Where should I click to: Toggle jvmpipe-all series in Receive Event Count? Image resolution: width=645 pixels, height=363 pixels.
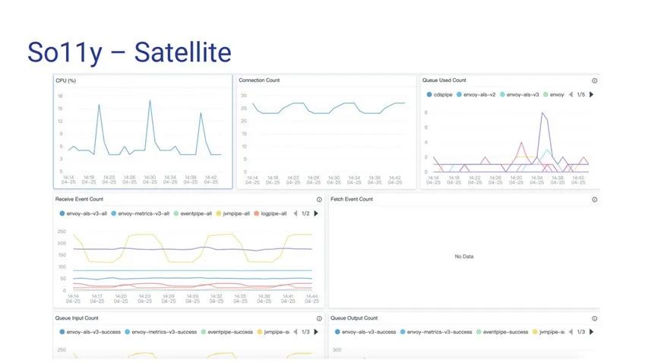click(x=232, y=213)
